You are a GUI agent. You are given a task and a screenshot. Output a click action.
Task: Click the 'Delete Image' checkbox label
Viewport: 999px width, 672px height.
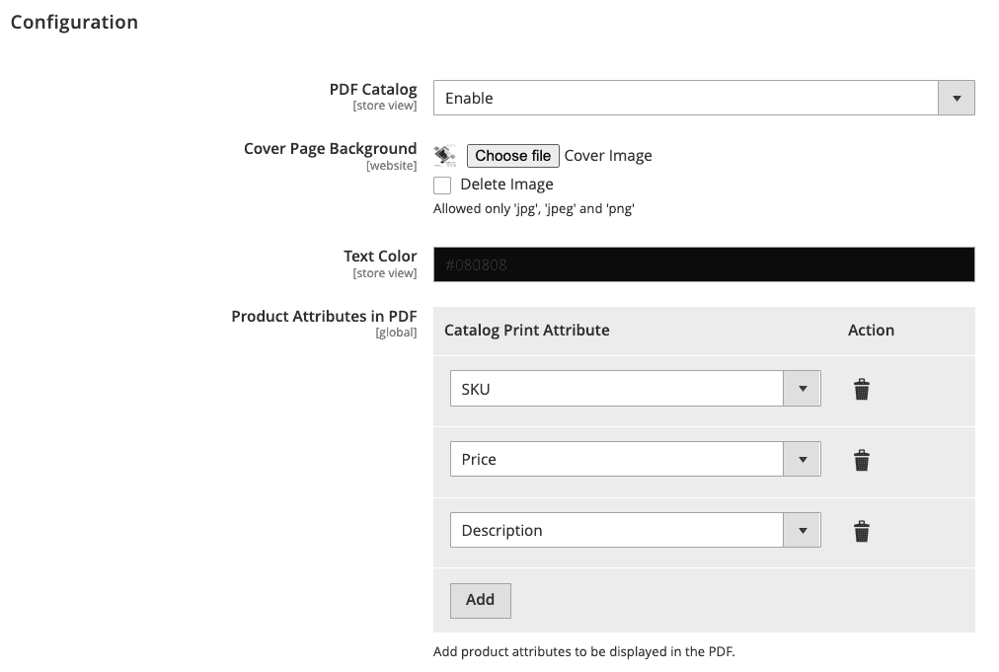506,185
